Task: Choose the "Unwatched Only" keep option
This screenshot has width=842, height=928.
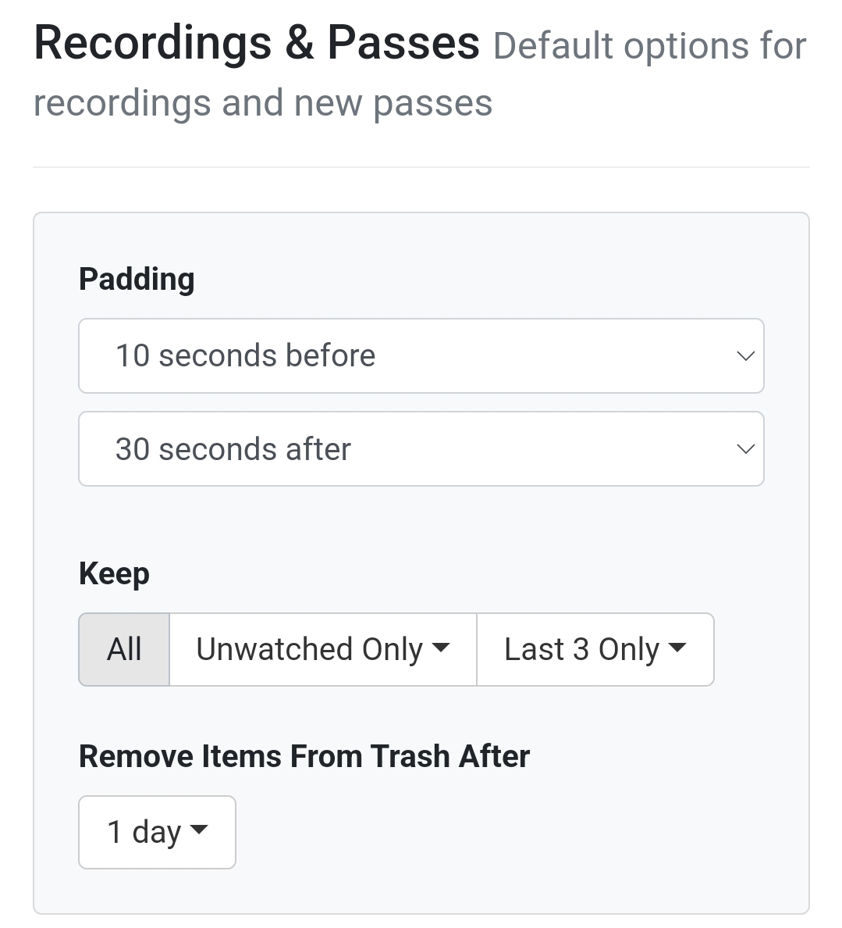Action: (x=309, y=649)
